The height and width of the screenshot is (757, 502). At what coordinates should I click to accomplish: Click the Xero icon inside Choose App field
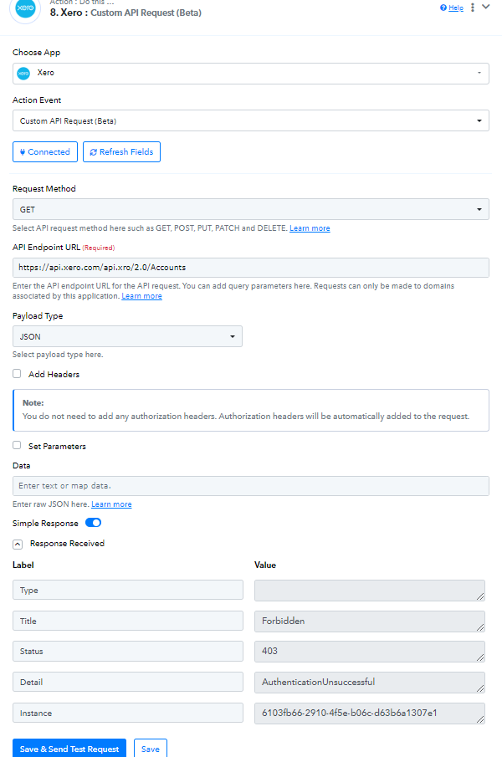point(23,74)
